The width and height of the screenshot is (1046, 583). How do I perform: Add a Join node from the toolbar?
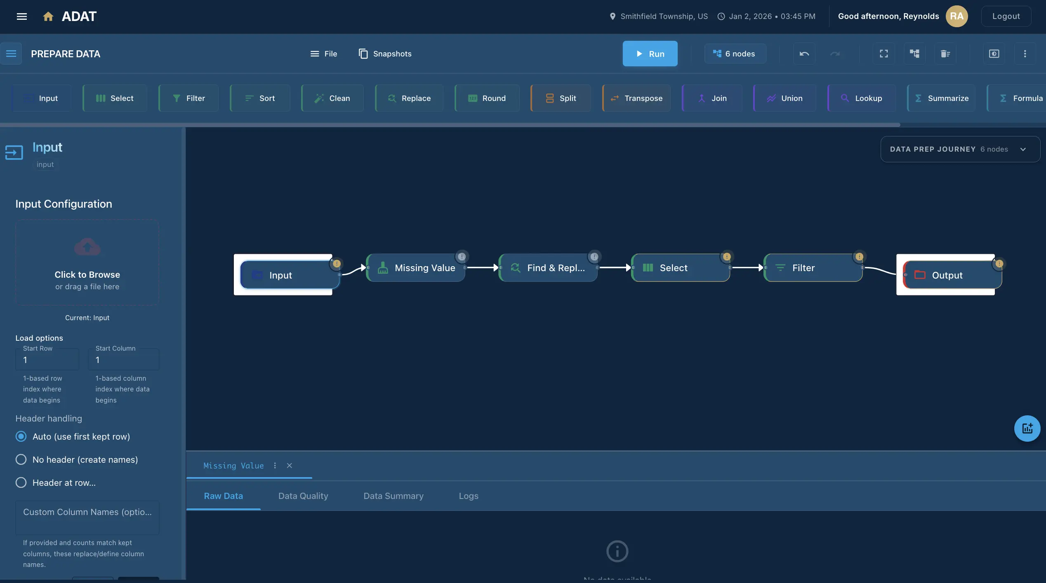(x=712, y=98)
